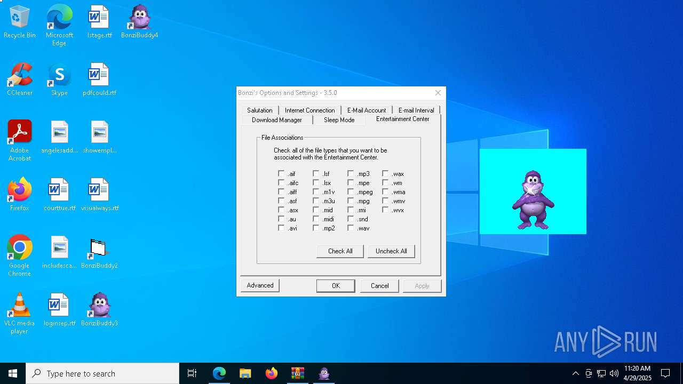
Task: Click the Uncheck All button
Action: pos(391,251)
